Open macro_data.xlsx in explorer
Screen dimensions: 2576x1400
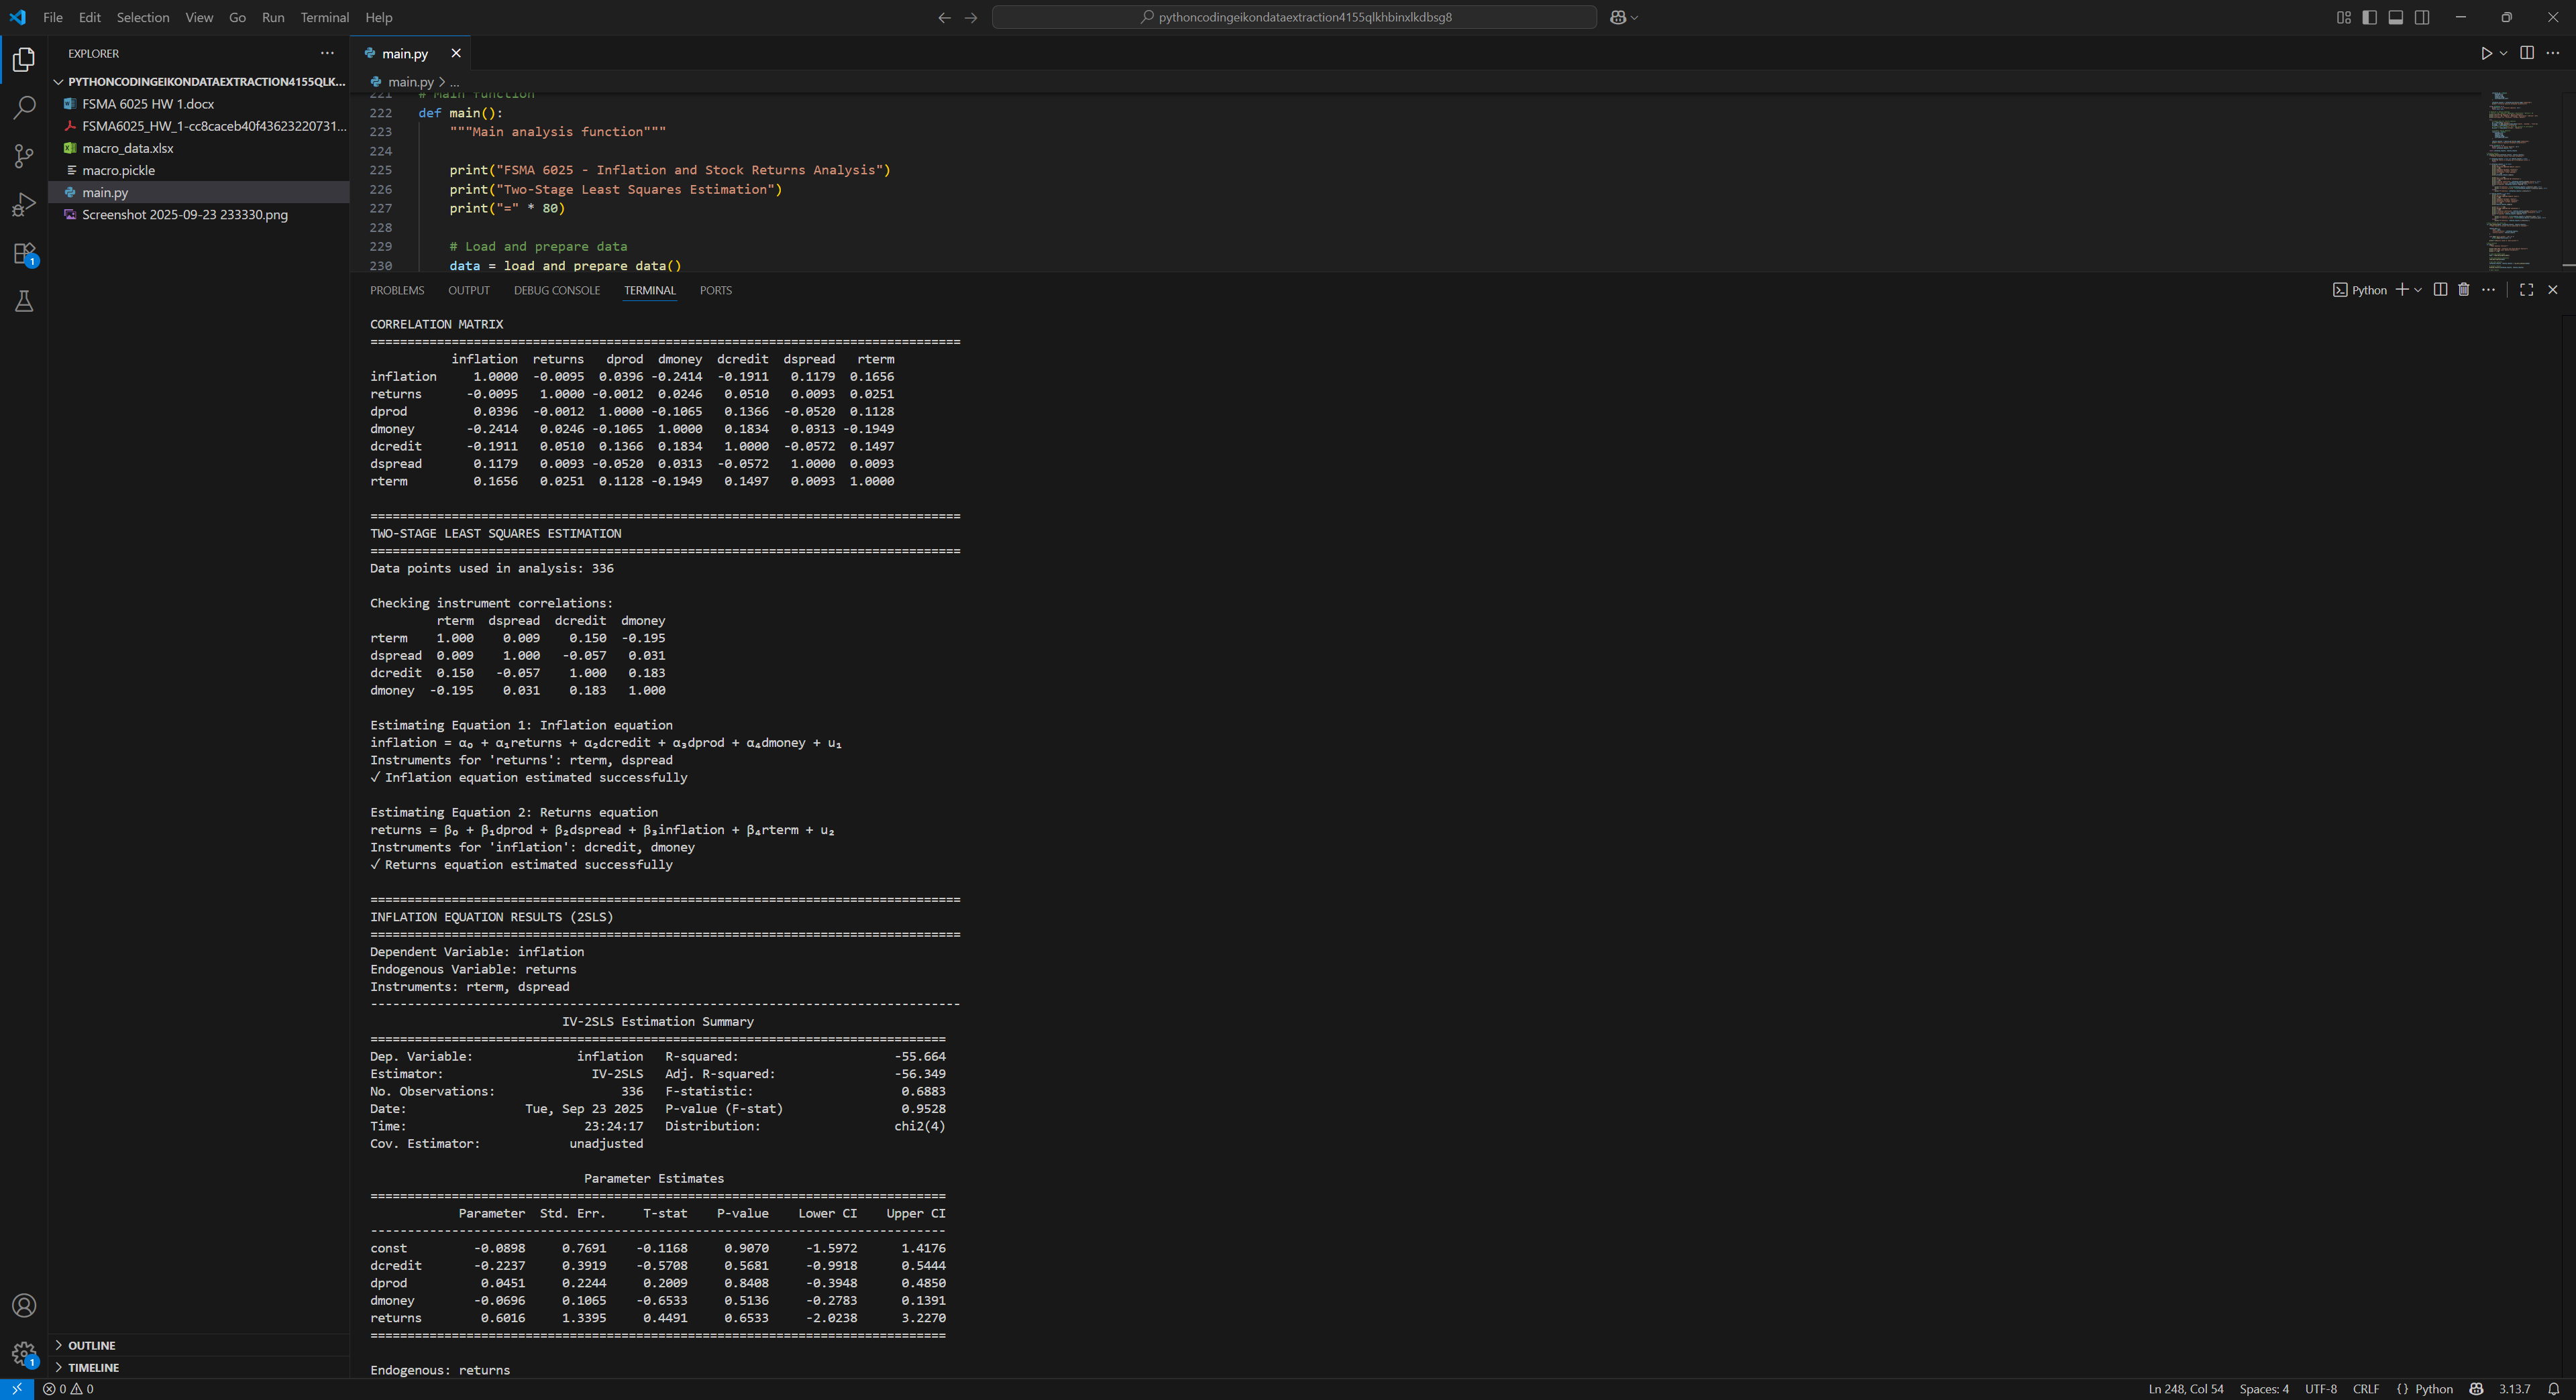[200, 148]
